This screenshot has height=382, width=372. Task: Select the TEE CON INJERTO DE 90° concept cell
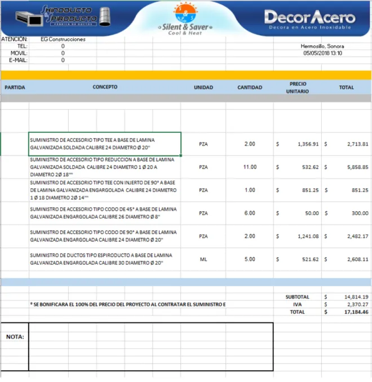(x=105, y=190)
